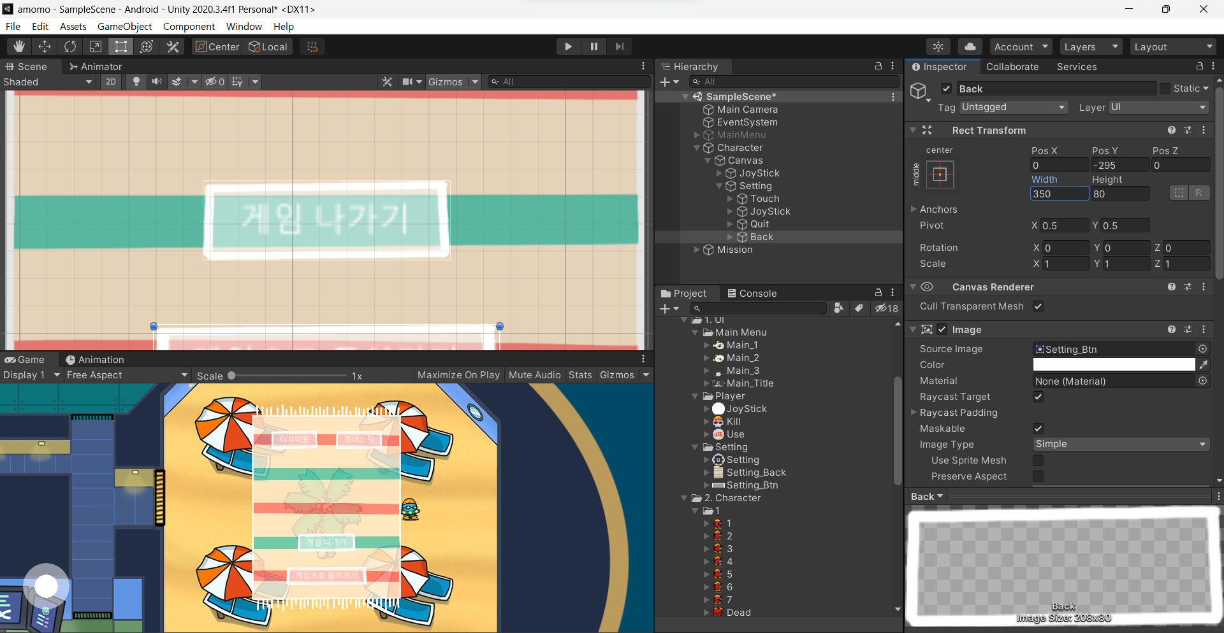
Task: Search by type in Project panel
Action: 839,308
